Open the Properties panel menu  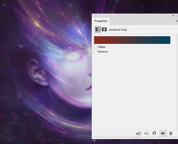click(177, 21)
